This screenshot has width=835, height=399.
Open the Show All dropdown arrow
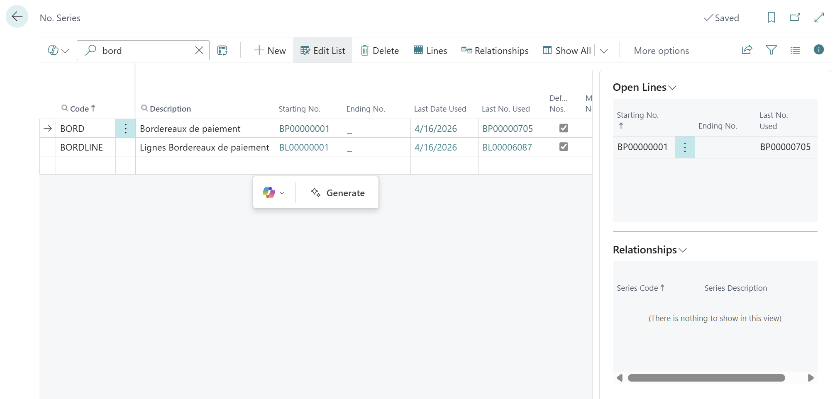(604, 51)
